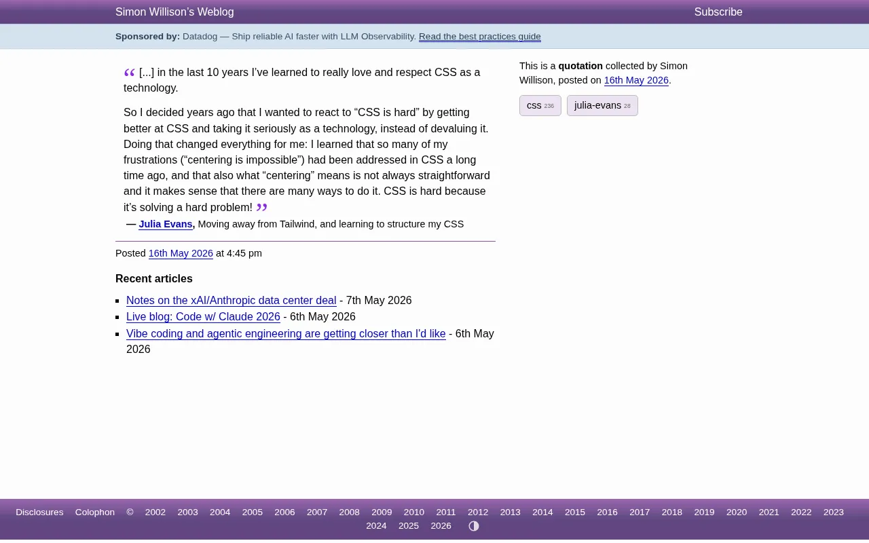Image resolution: width=869 pixels, height=543 pixels.
Task: Go to the 2019 archive
Action: 704,512
